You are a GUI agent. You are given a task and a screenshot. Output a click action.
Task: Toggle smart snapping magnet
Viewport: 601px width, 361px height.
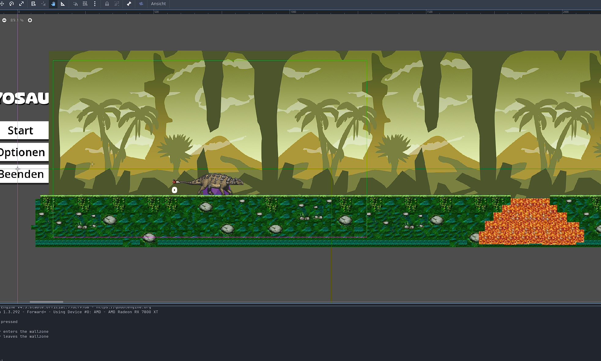pyautogui.click(x=75, y=4)
